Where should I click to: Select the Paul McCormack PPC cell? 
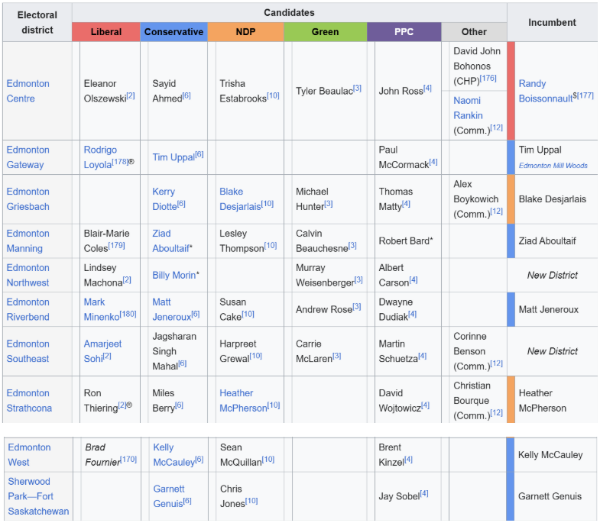408,157
